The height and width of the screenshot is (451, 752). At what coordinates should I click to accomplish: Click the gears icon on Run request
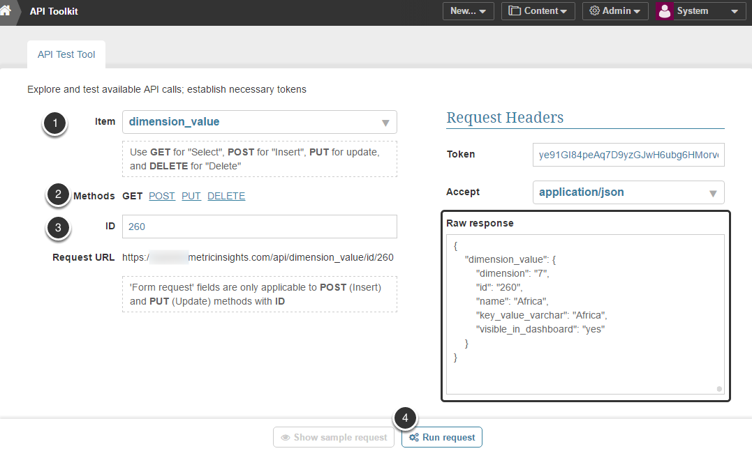pos(414,438)
